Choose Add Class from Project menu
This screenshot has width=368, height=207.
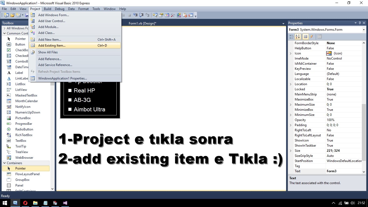(75, 33)
